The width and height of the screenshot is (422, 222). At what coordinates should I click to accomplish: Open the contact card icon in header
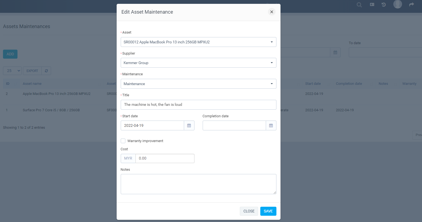[372, 5]
